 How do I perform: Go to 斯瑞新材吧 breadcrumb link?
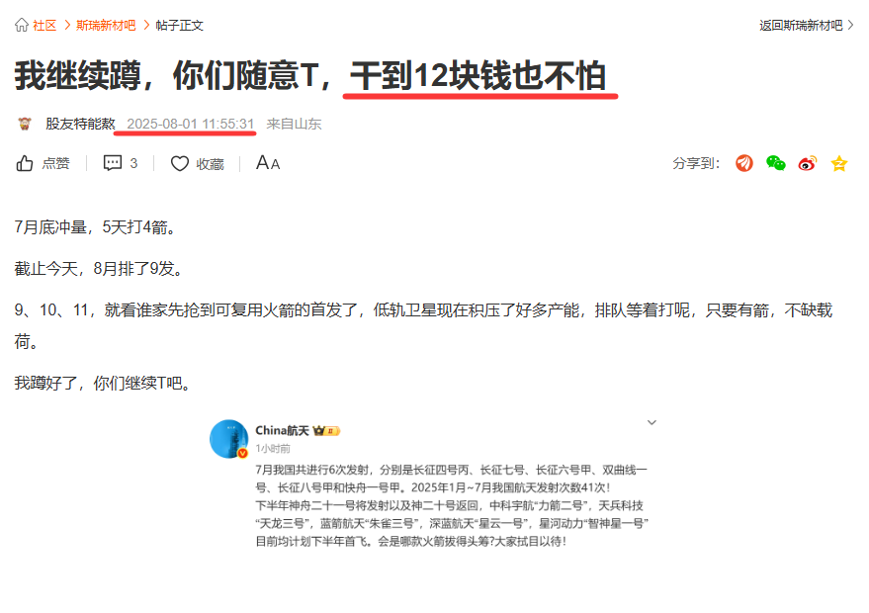[106, 26]
